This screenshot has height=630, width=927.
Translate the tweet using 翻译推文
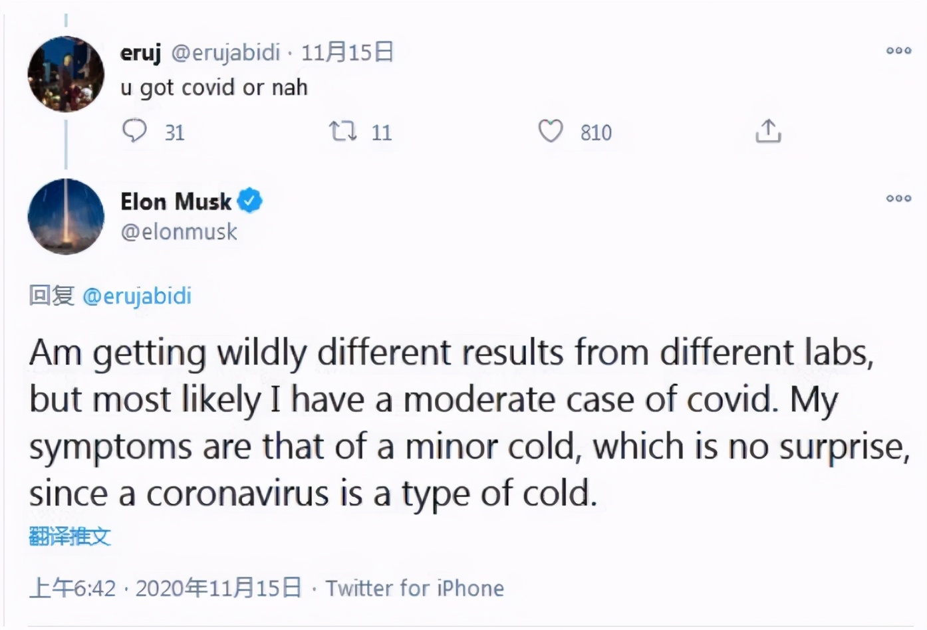[x=70, y=536]
